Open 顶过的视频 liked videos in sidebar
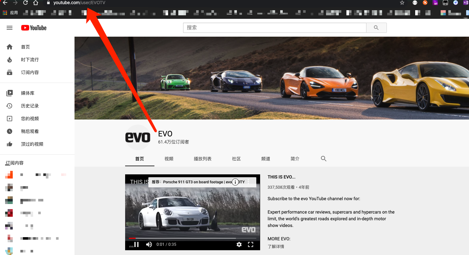The width and height of the screenshot is (469, 255). [x=37, y=144]
